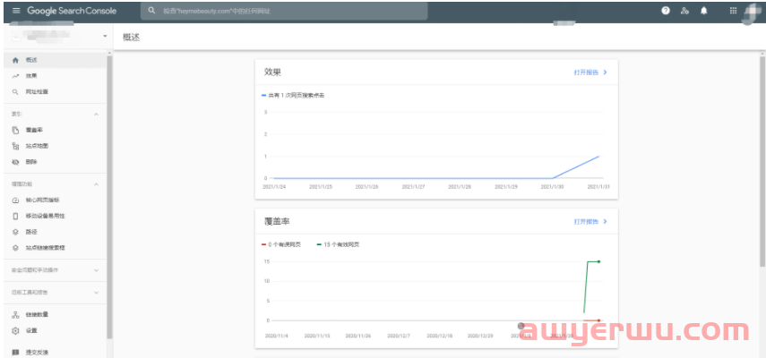Click the pages icon for 覆盖率
Screen dimensions: 766x358
click(15, 131)
